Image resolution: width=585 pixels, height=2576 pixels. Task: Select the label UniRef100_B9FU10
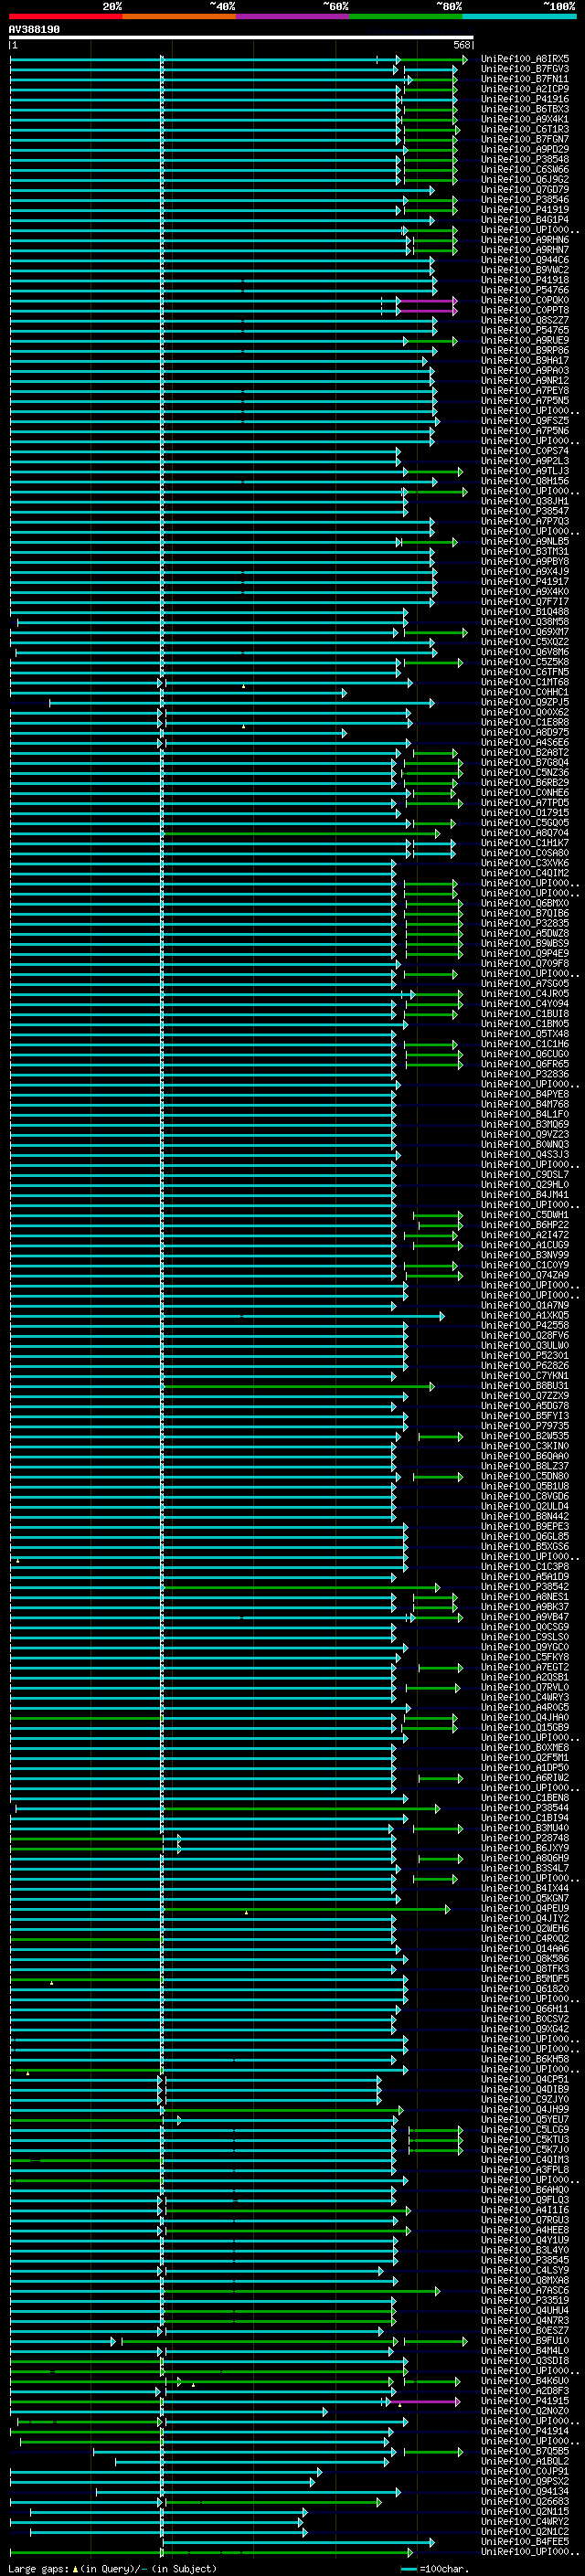[525, 2340]
